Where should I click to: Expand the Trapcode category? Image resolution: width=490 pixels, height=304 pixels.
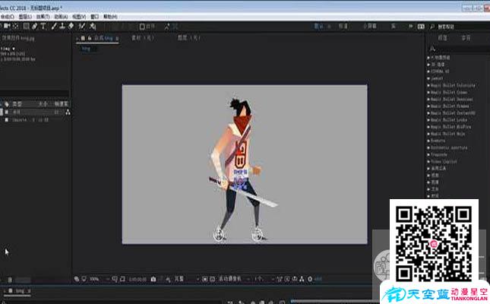428,154
